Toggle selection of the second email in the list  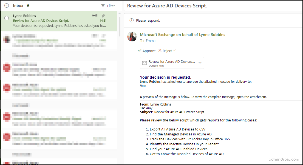point(7,39)
